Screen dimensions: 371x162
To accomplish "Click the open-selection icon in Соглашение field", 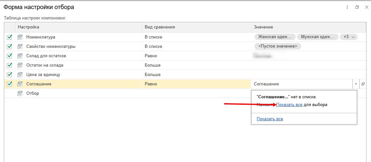I will tap(363, 84).
